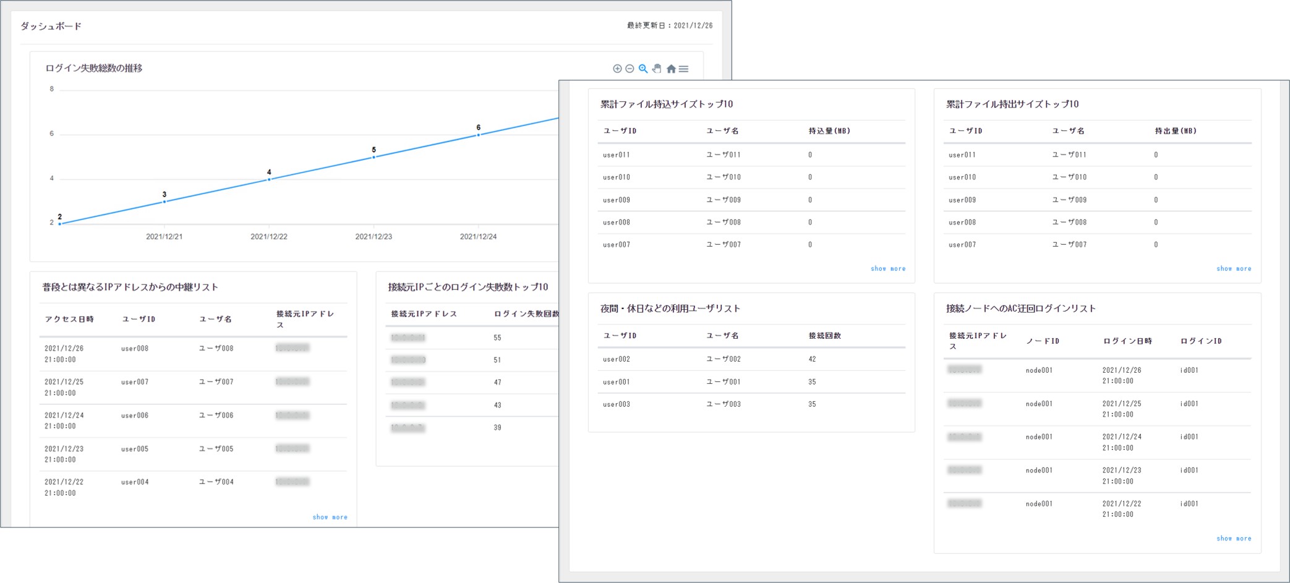Click the 持出量(MB) column header

tap(1174, 131)
